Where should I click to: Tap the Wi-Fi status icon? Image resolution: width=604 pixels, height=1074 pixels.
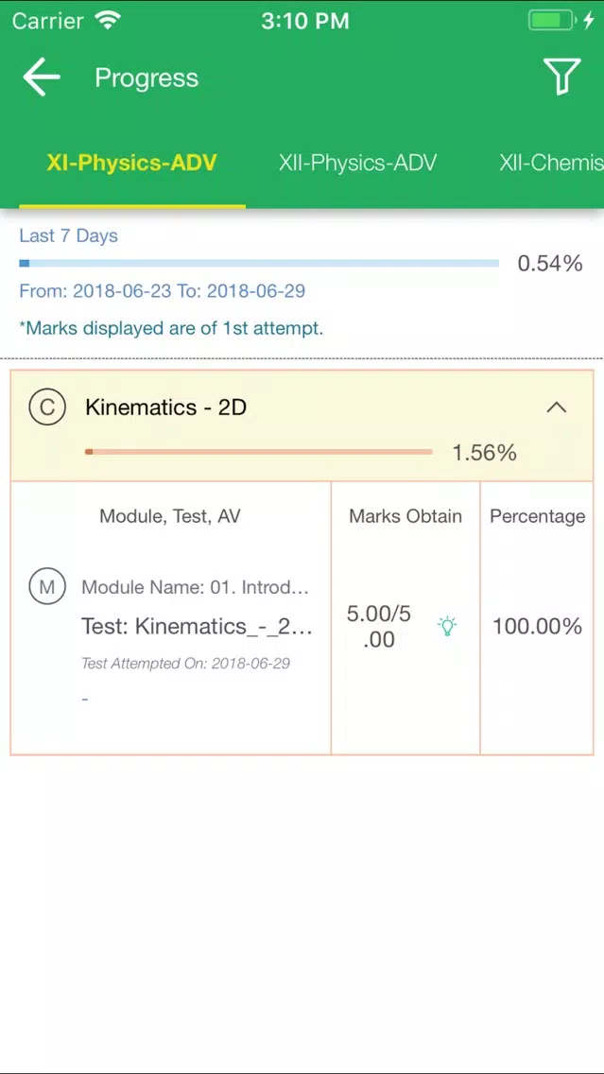[108, 21]
